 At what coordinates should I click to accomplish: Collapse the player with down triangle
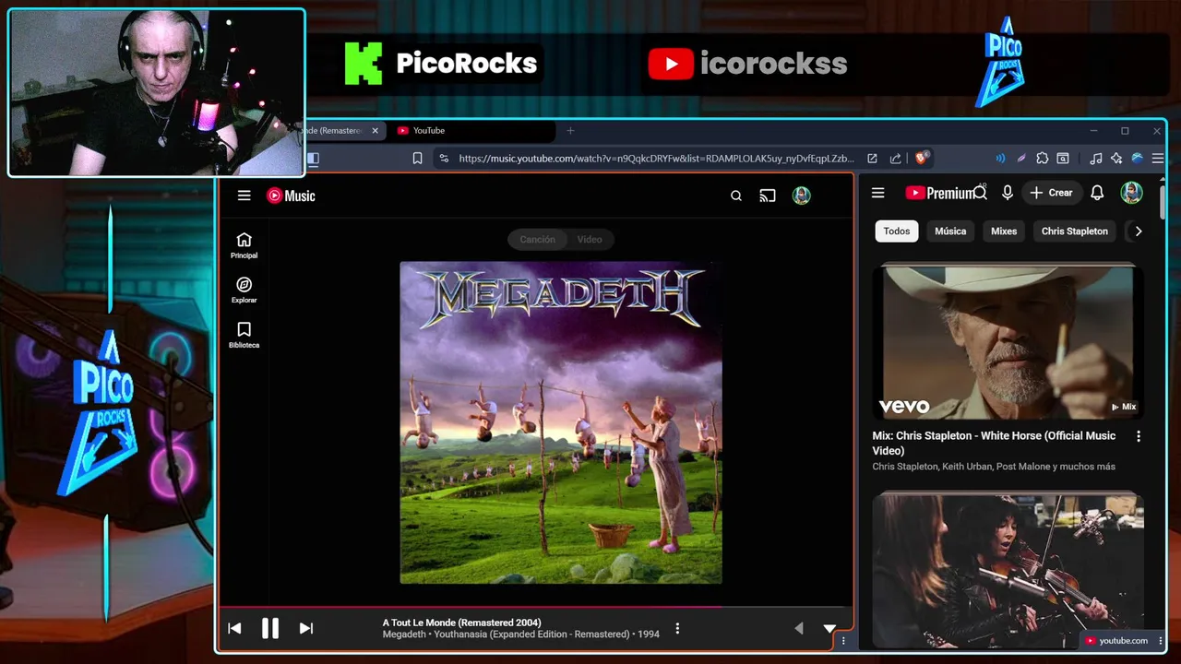pyautogui.click(x=829, y=628)
